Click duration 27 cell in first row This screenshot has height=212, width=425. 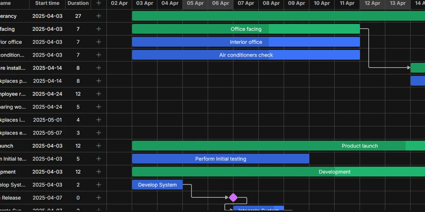pyautogui.click(x=78, y=16)
